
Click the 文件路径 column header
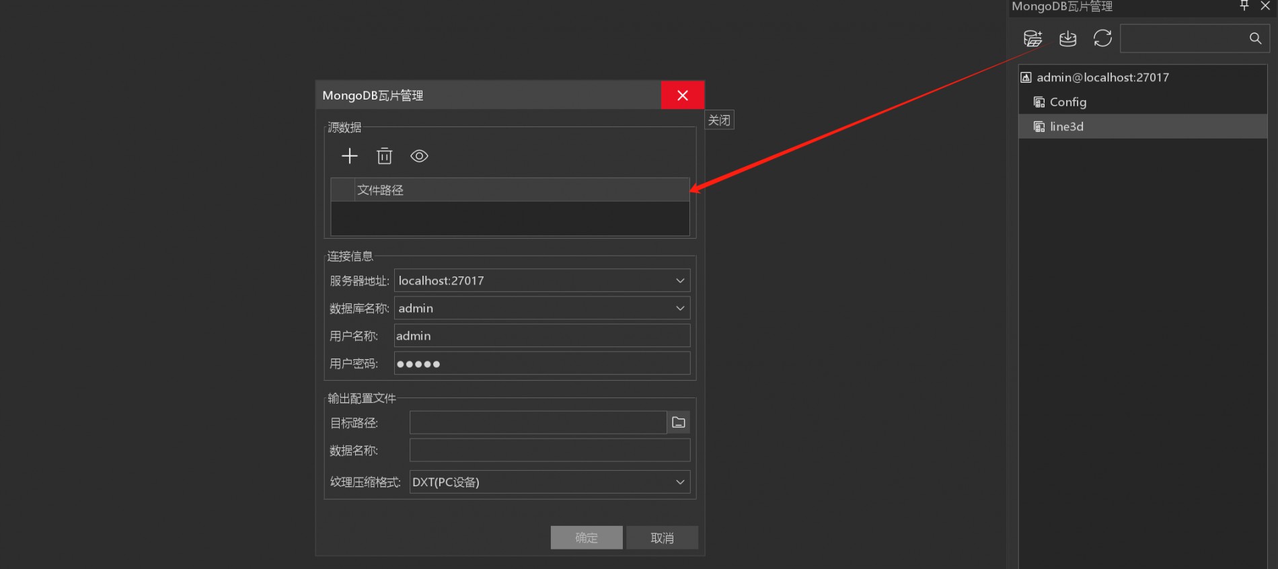tap(521, 190)
